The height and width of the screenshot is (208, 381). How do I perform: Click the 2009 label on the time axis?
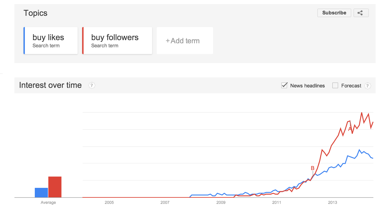pyautogui.click(x=221, y=202)
